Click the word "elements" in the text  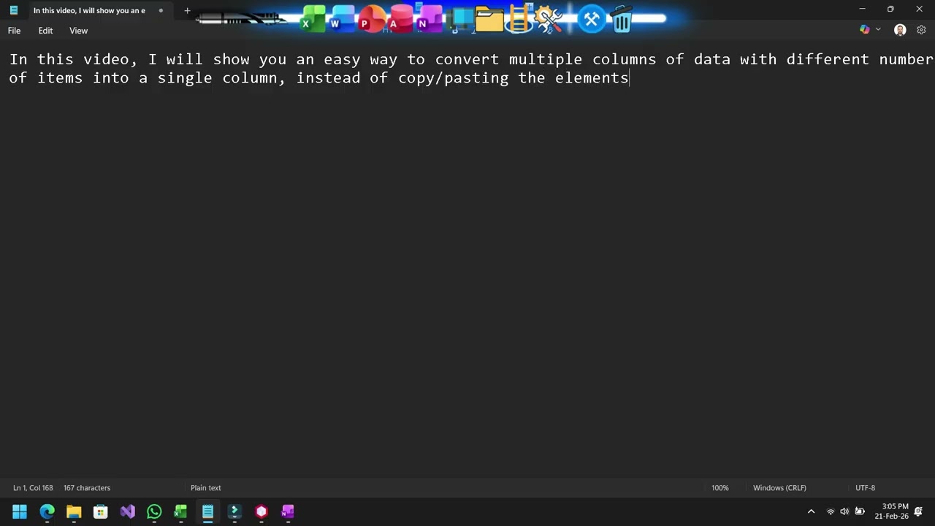click(592, 77)
